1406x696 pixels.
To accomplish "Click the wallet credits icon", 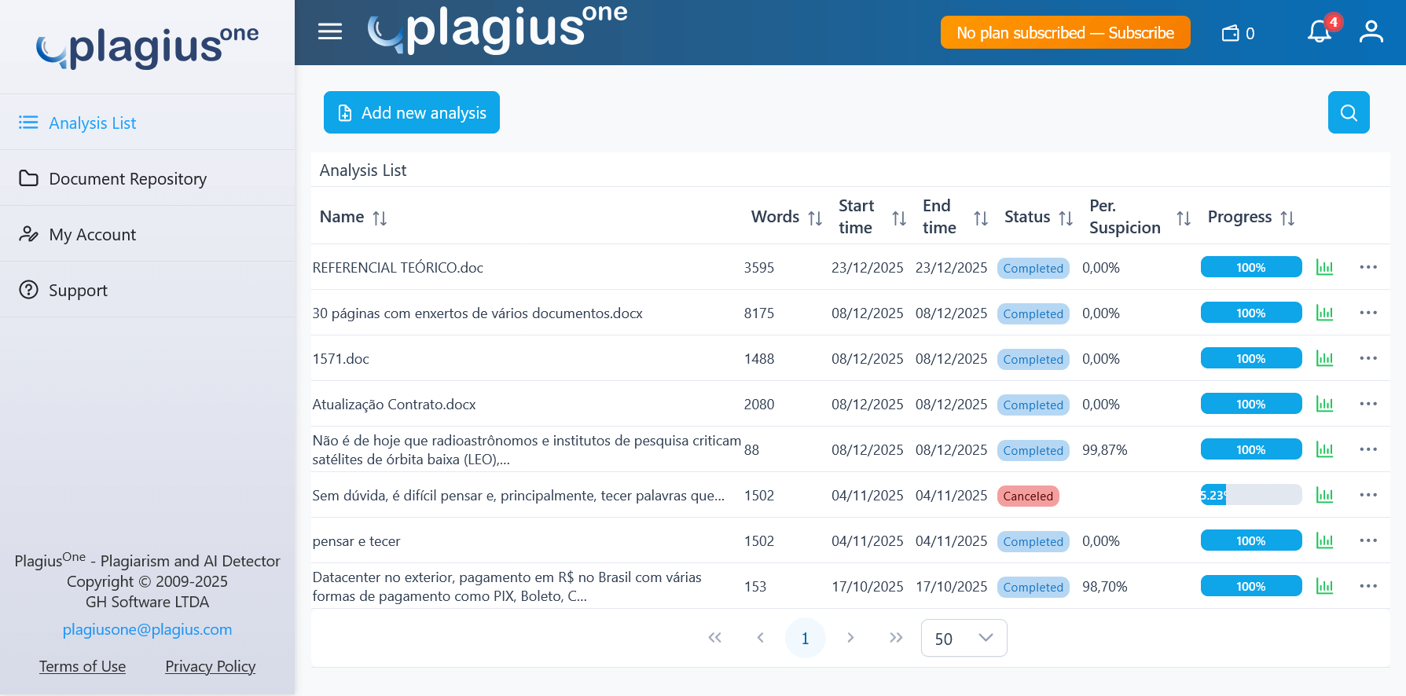I will [x=1231, y=33].
